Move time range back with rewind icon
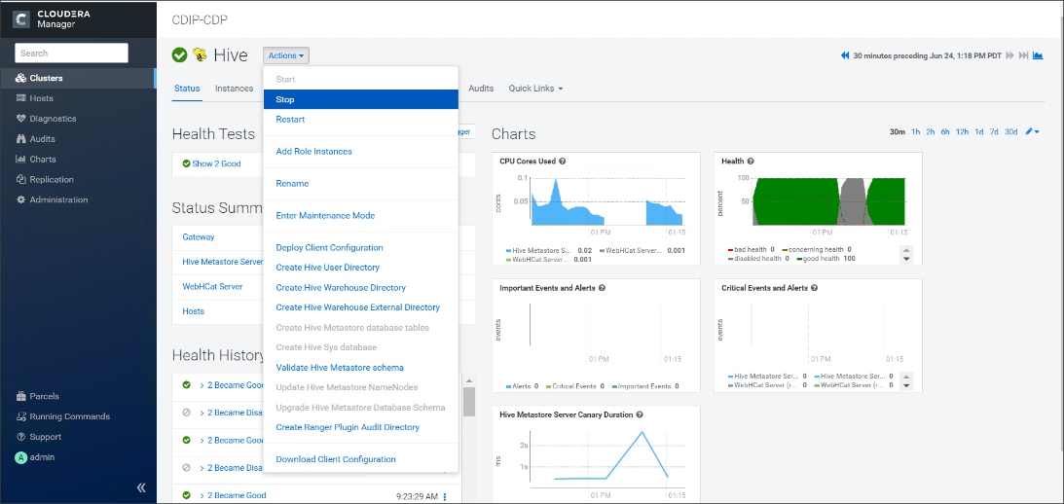The image size is (1064, 504). pyautogui.click(x=845, y=55)
